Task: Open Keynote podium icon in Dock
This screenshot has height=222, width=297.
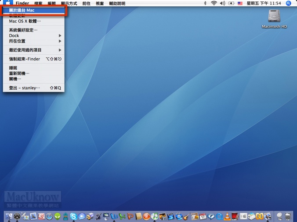Action: click(x=106, y=216)
